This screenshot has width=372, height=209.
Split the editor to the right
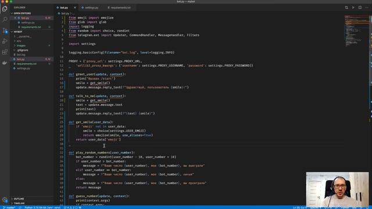click(x=360, y=8)
